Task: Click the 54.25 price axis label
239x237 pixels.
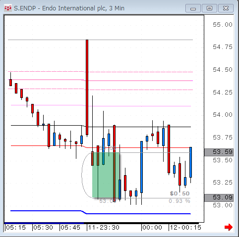Action: pos(223,93)
